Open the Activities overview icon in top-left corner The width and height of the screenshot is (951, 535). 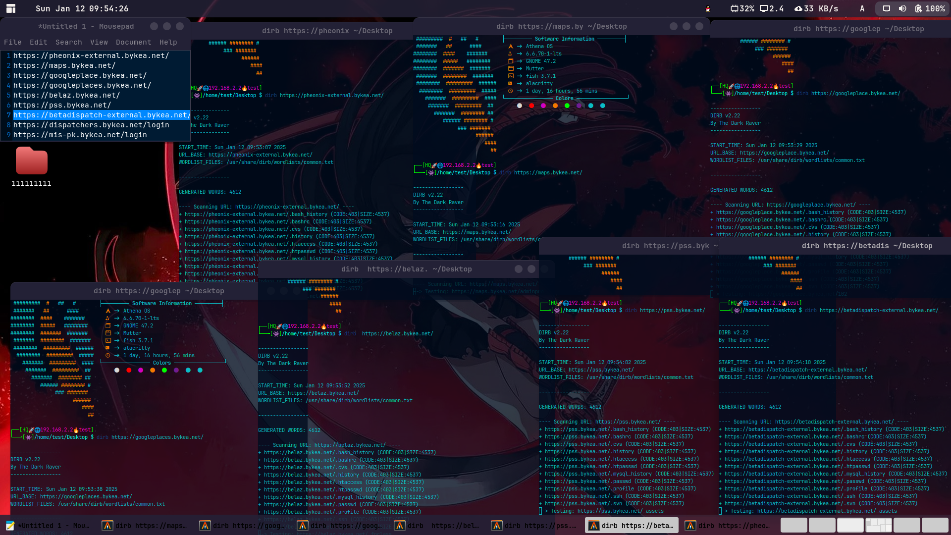[11, 8]
